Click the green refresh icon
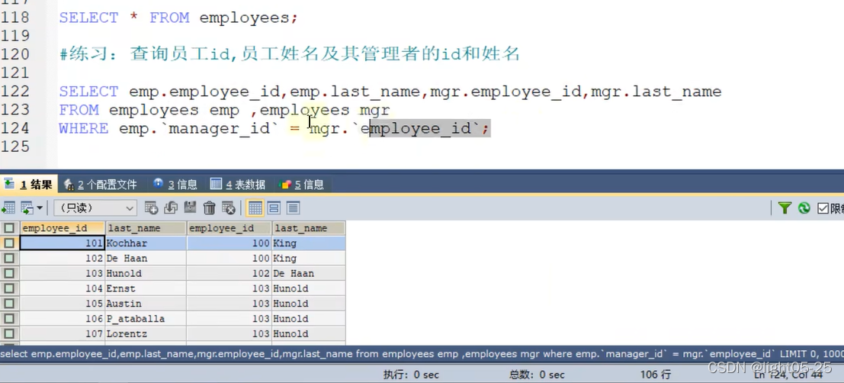 tap(804, 208)
